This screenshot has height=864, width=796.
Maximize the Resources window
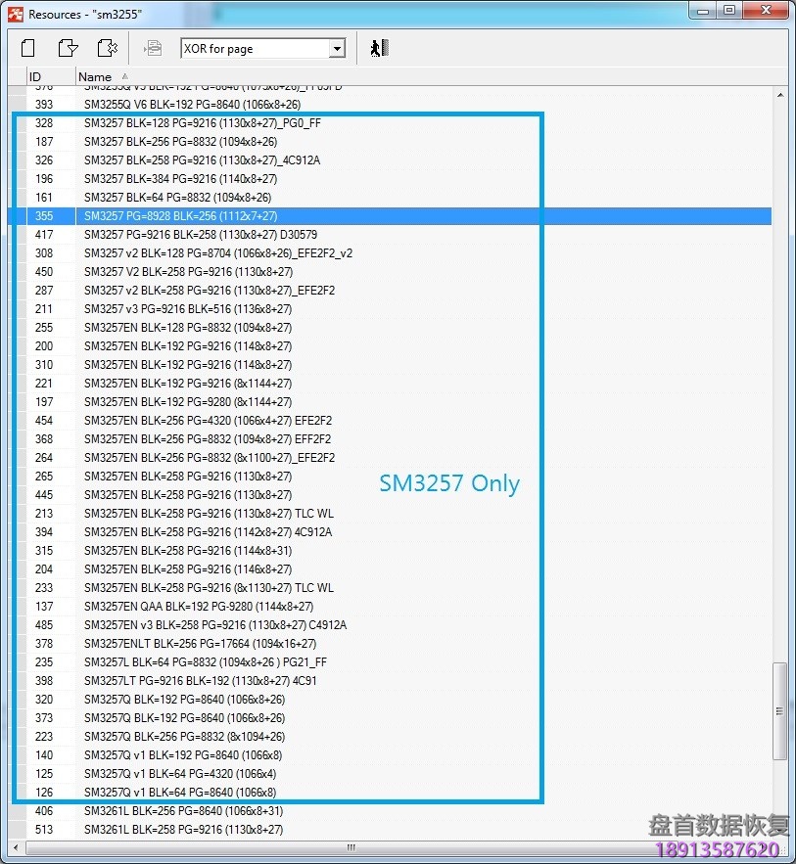tap(729, 11)
